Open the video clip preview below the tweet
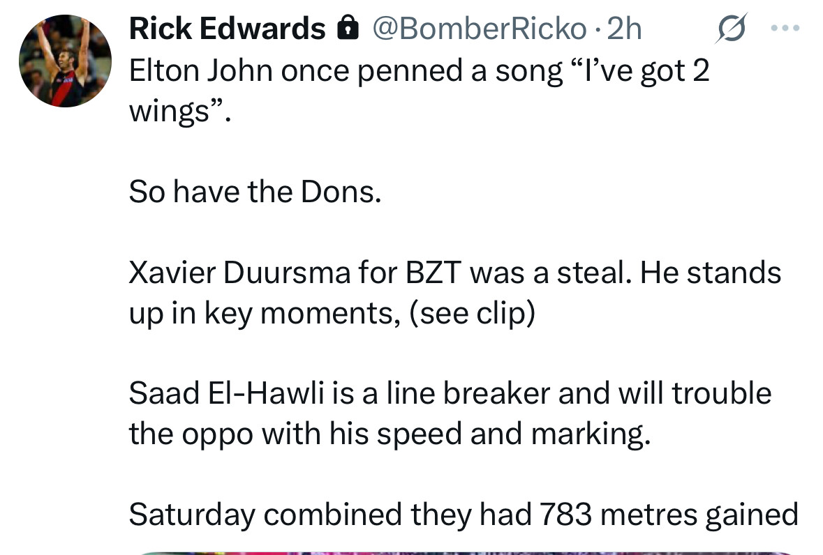 click(467, 553)
